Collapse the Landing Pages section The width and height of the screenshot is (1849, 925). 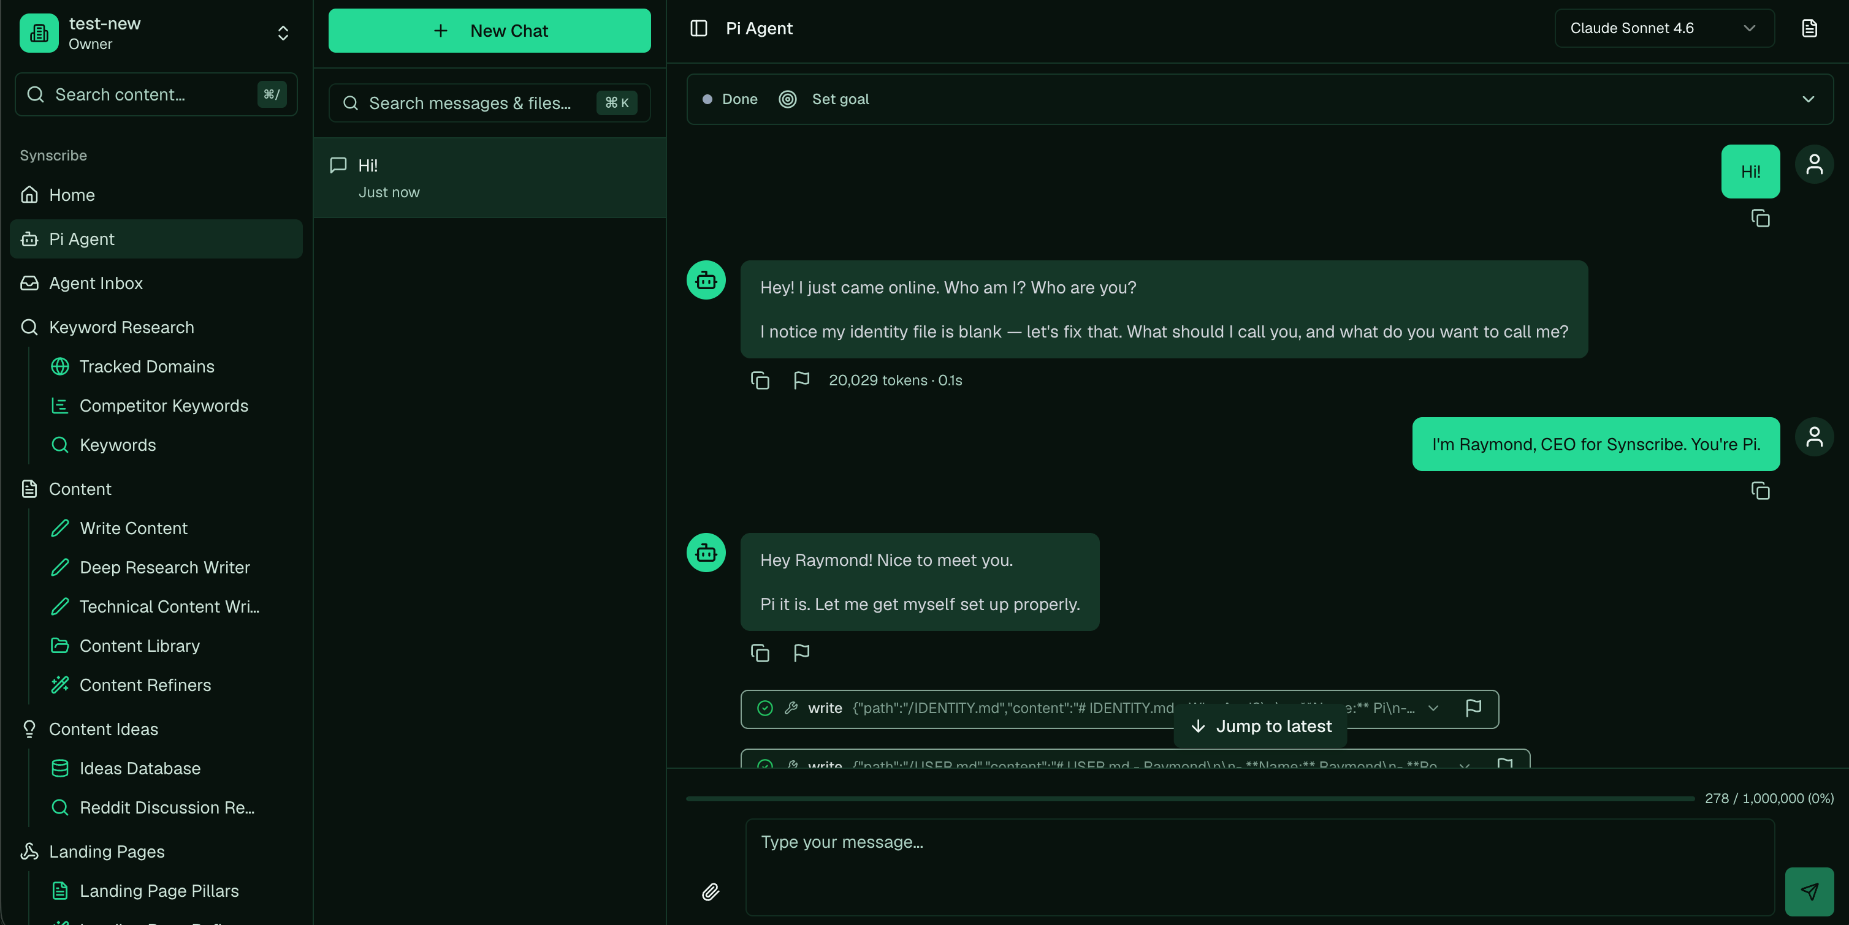coord(156,851)
